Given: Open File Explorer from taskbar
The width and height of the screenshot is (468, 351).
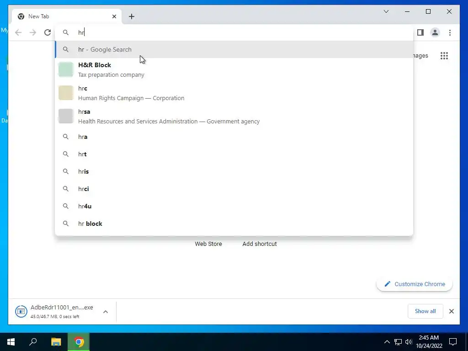Looking at the screenshot, I should click(56, 342).
